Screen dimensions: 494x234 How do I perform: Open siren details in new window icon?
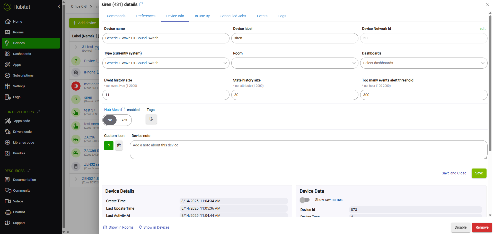142,4
